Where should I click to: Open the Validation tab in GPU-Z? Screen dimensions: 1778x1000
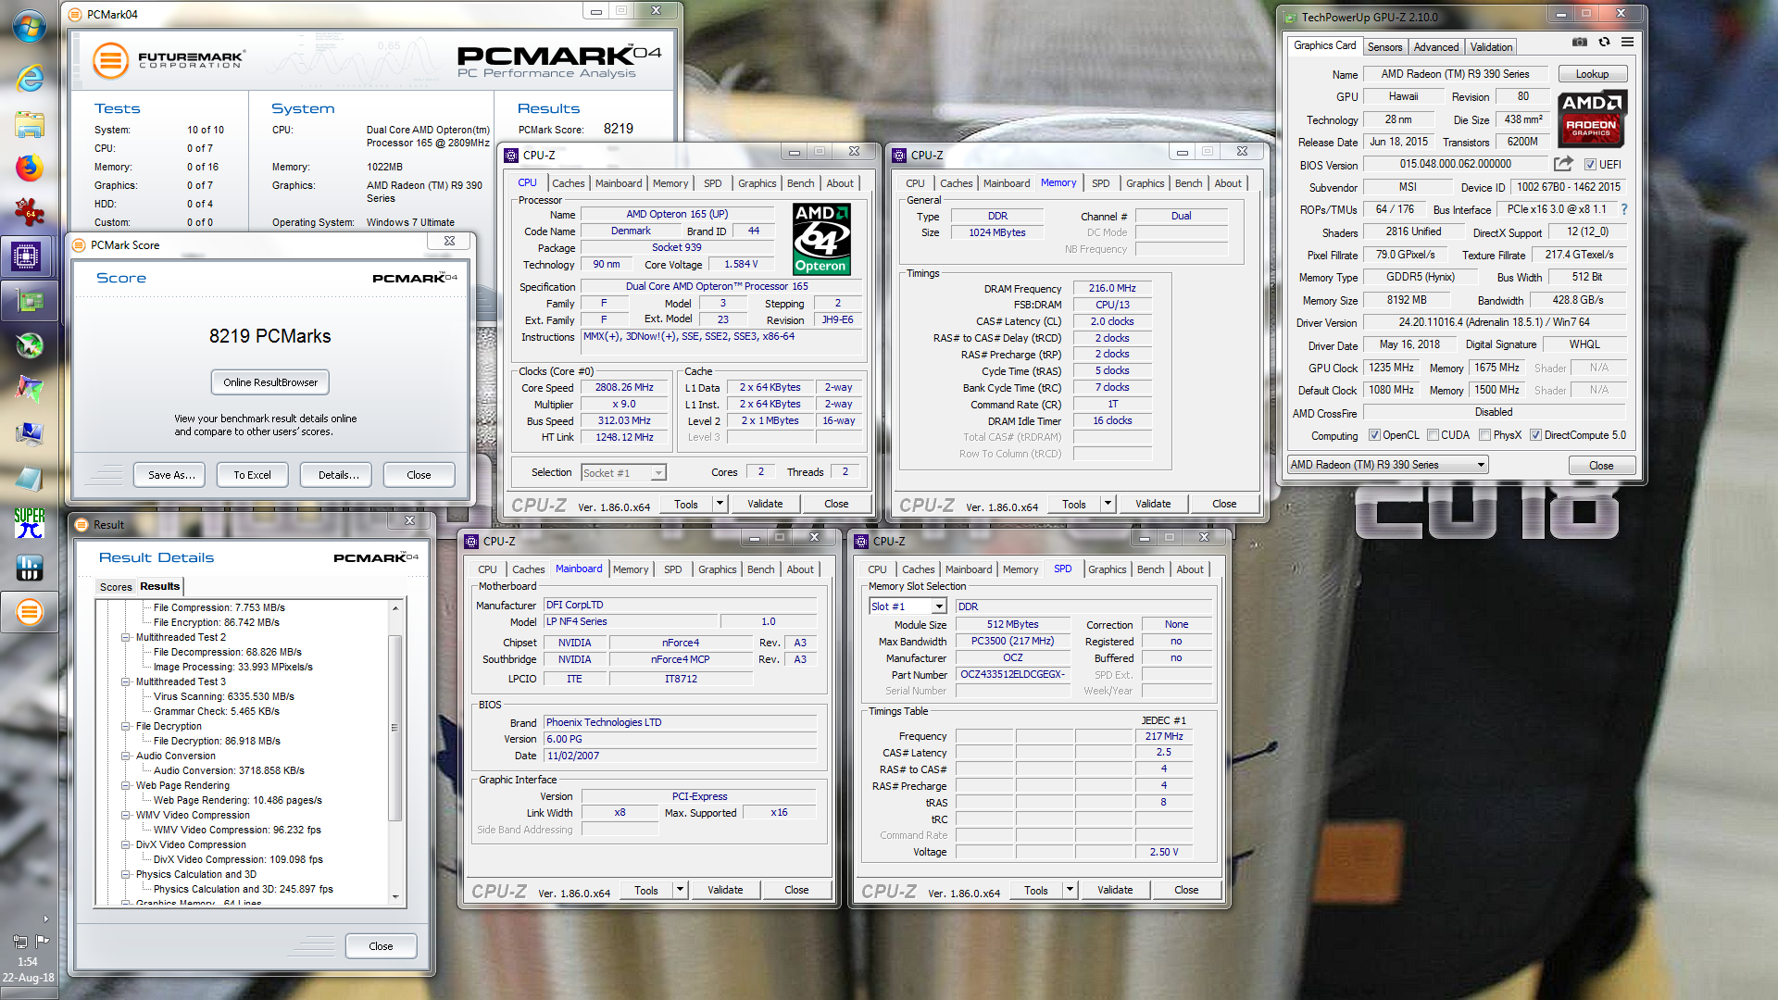[1491, 47]
